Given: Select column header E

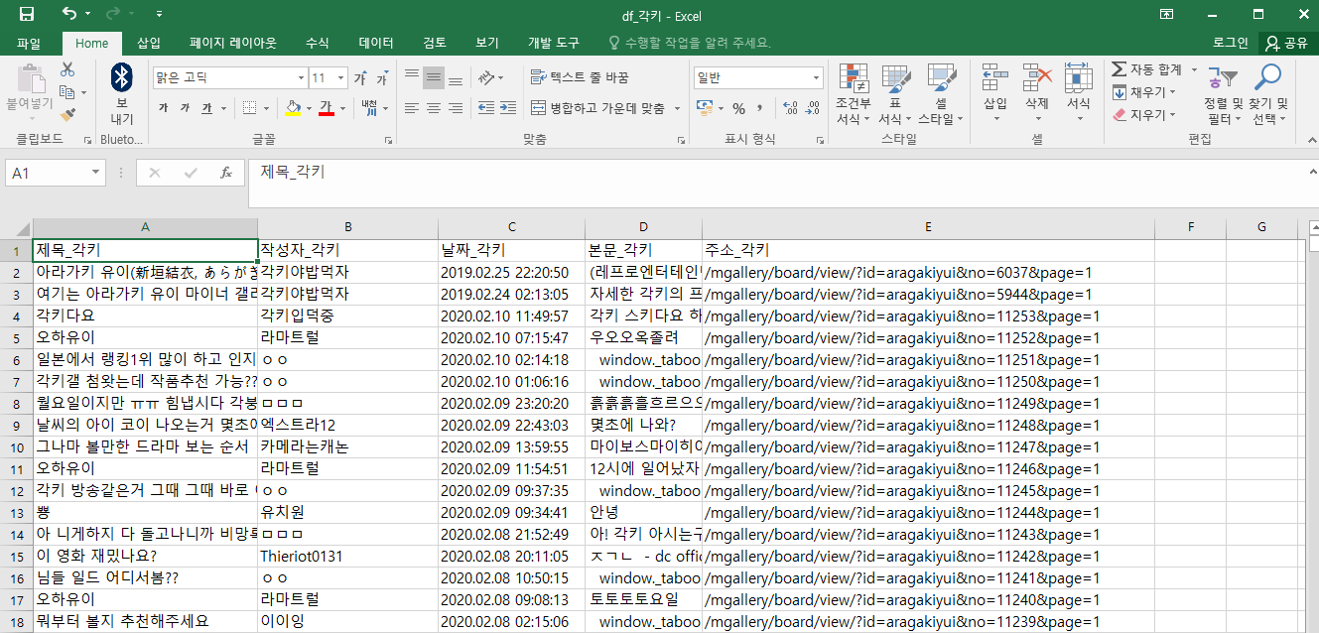Looking at the screenshot, I should 928,227.
